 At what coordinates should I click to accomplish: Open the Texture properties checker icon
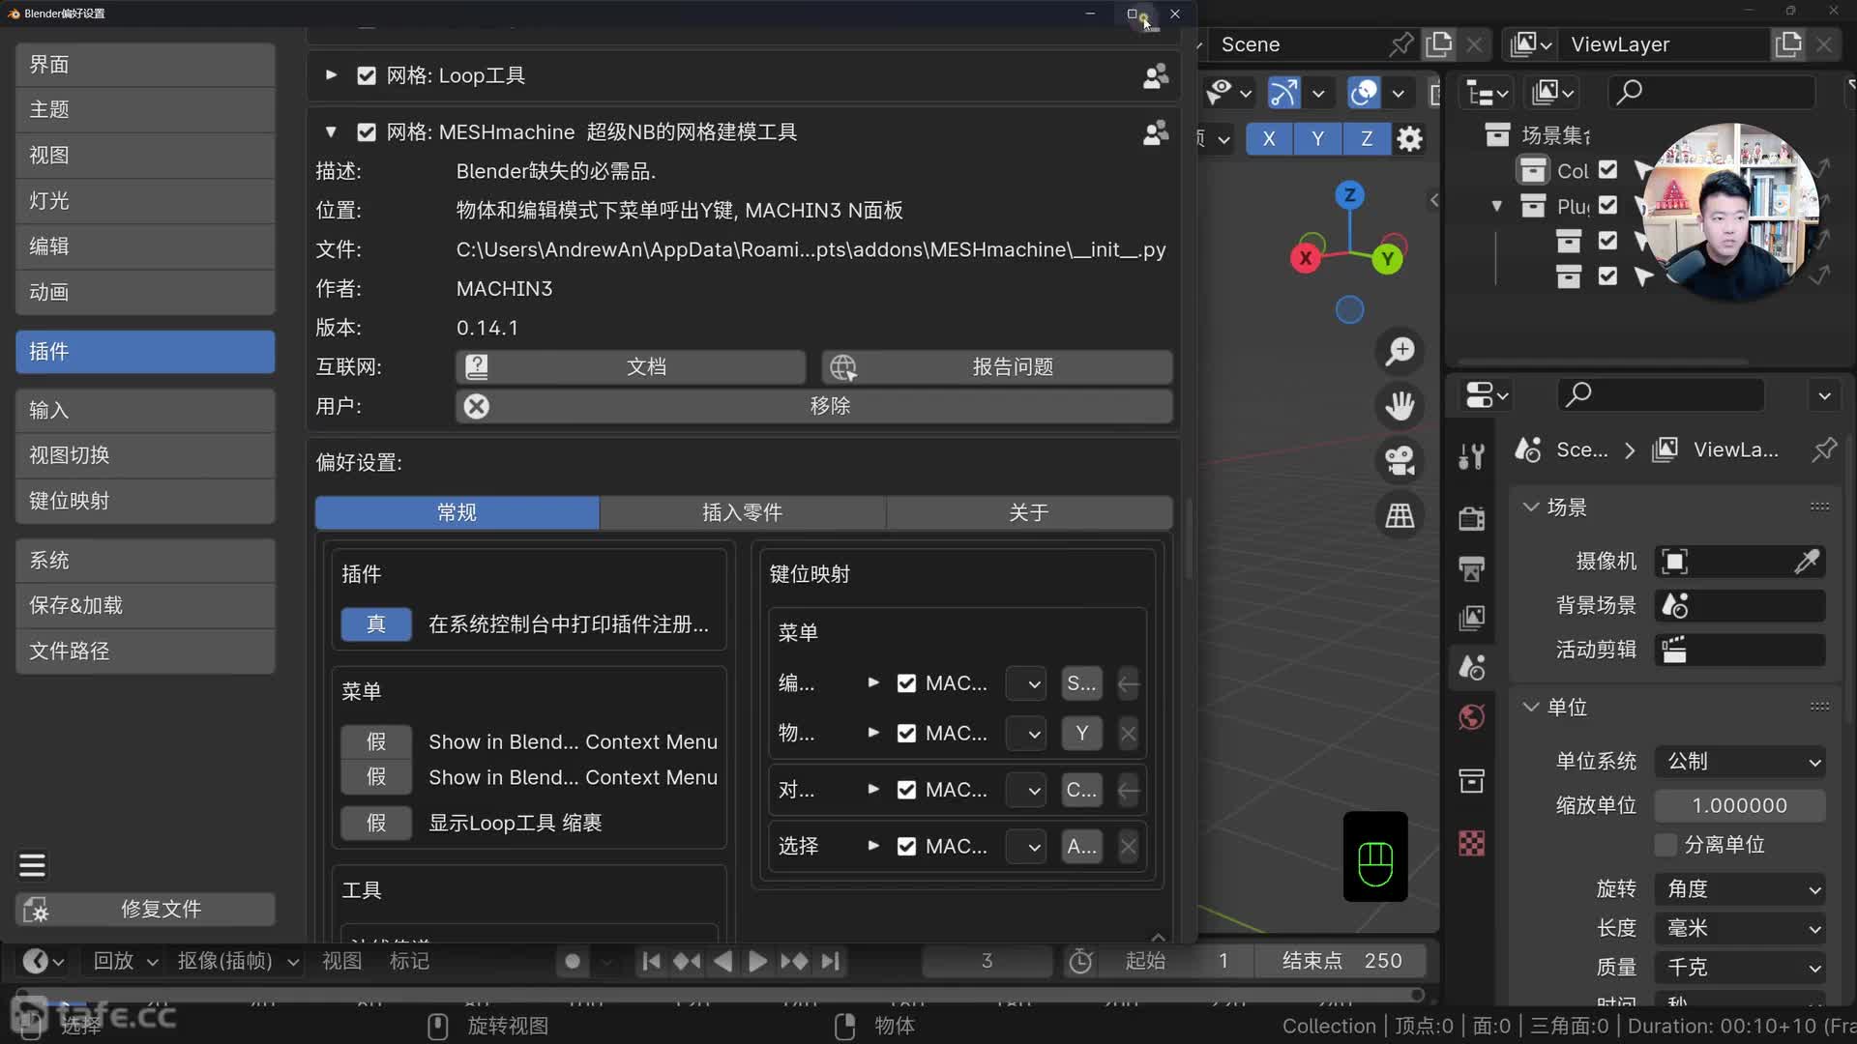[x=1471, y=843]
